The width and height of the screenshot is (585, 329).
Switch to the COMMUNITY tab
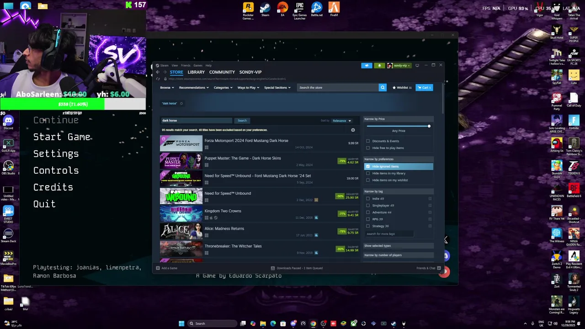222,72
